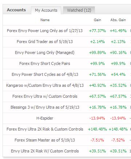Open Forex Envy Ultra 2X Risk & Custom Controls
The image size is (131, 159).
point(45,129)
